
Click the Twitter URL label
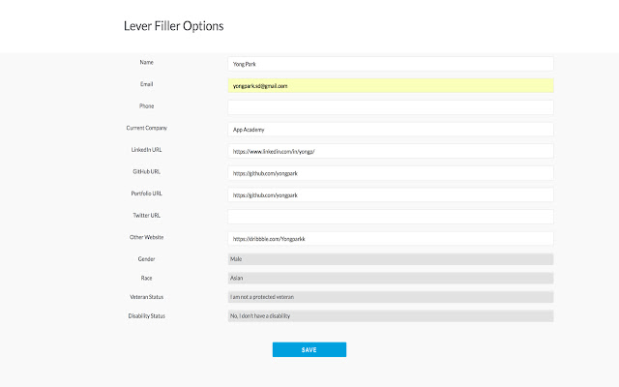click(x=147, y=215)
